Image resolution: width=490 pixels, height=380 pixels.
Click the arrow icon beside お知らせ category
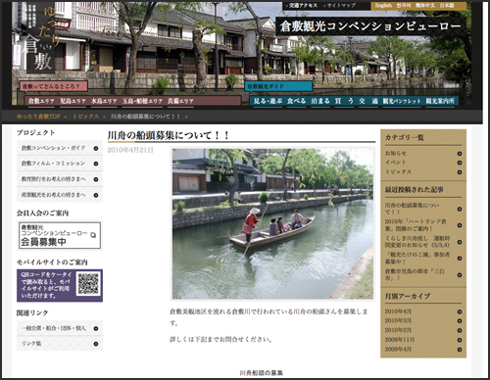pos(460,154)
